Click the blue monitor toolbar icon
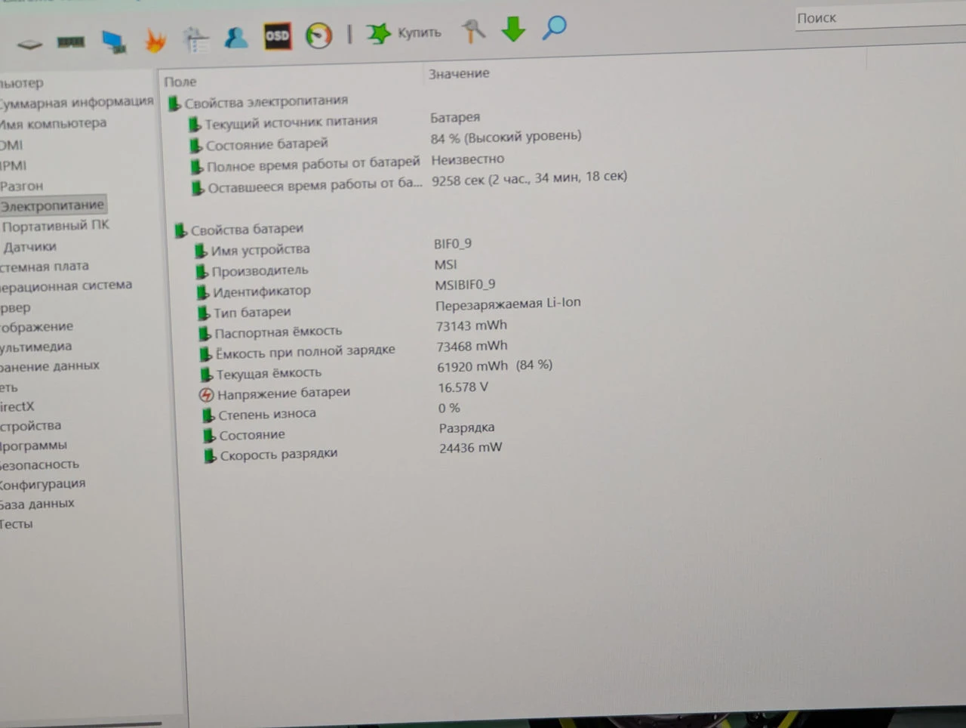Image resolution: width=966 pixels, height=728 pixels. tap(114, 42)
